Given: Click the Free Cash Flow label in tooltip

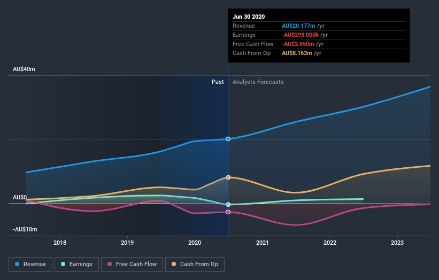Looking at the screenshot, I should 253,44.
